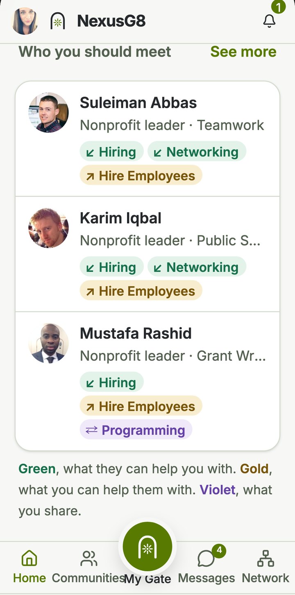The image size is (295, 595).
Task: Open Suleiman Abbas's profile photo
Action: coord(48,113)
